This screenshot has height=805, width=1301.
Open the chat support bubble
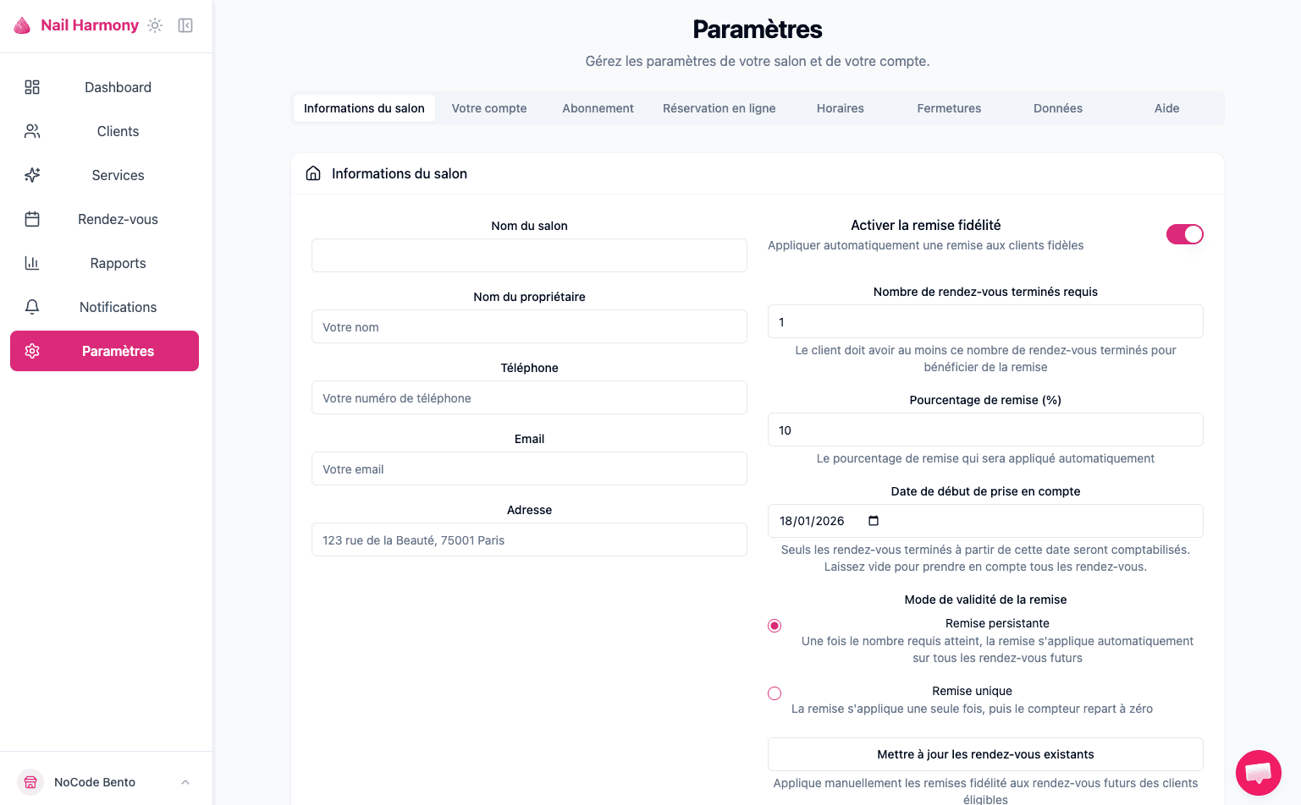[x=1258, y=772]
